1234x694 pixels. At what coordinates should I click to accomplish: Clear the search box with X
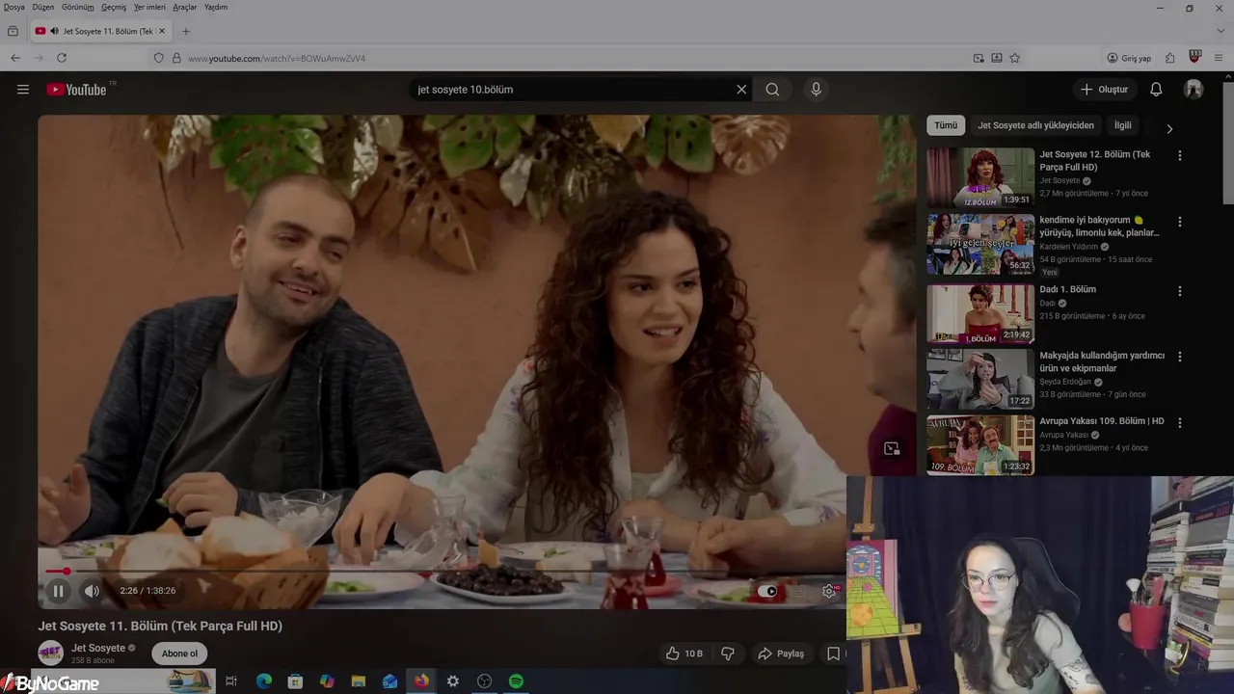(x=741, y=90)
